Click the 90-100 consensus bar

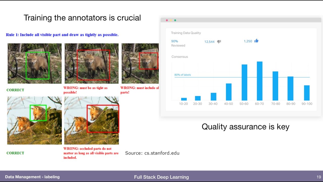(x=307, y=93)
